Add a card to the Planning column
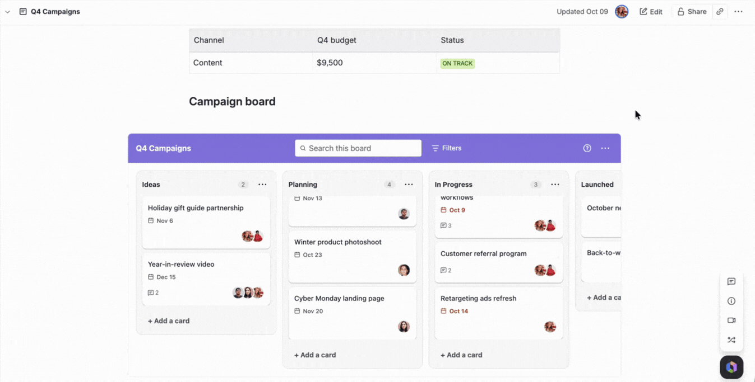 [315, 355]
